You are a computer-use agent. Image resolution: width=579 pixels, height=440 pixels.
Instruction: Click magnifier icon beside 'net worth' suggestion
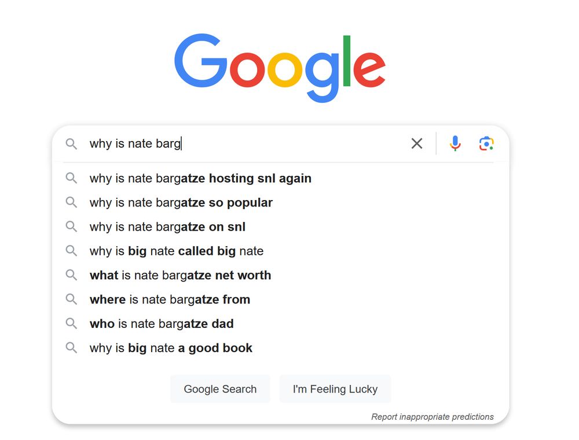pyautogui.click(x=71, y=275)
